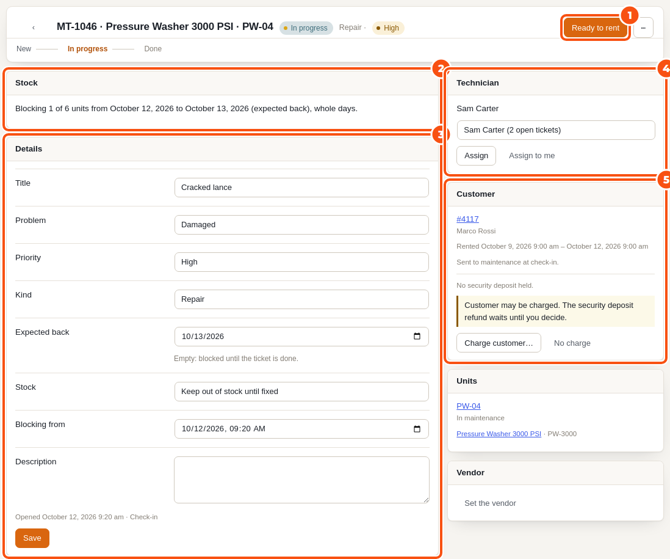Open the Priority dropdown showing High
Image resolution: width=670 pixels, height=559 pixels.
coord(301,261)
